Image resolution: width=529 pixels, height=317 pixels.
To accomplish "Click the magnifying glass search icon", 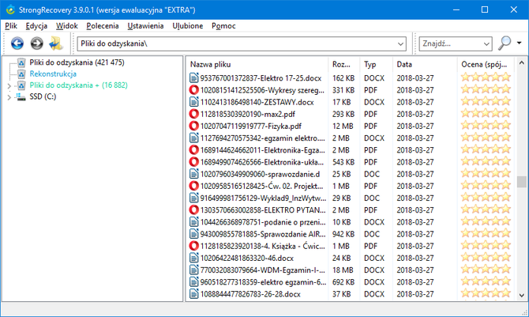I will pyautogui.click(x=505, y=43).
